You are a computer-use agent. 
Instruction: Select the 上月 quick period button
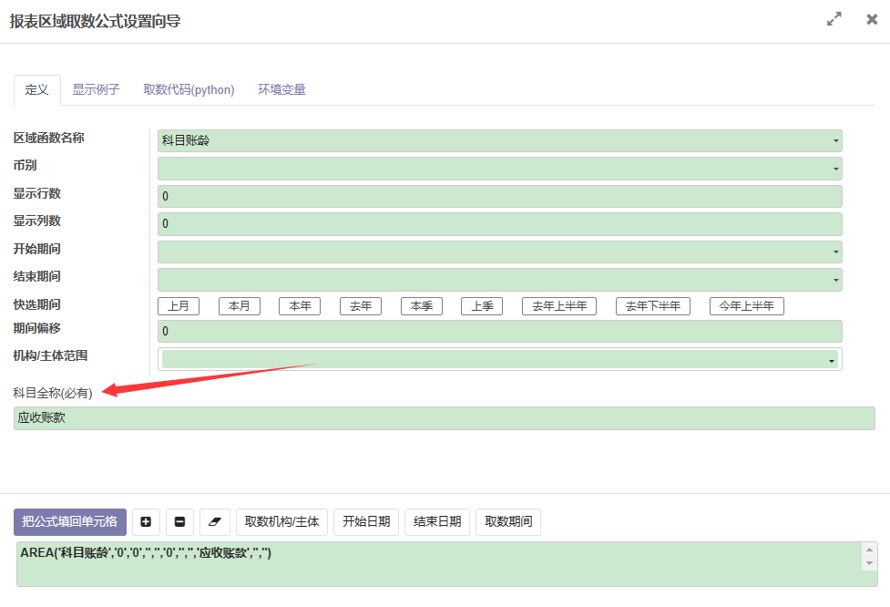point(179,306)
